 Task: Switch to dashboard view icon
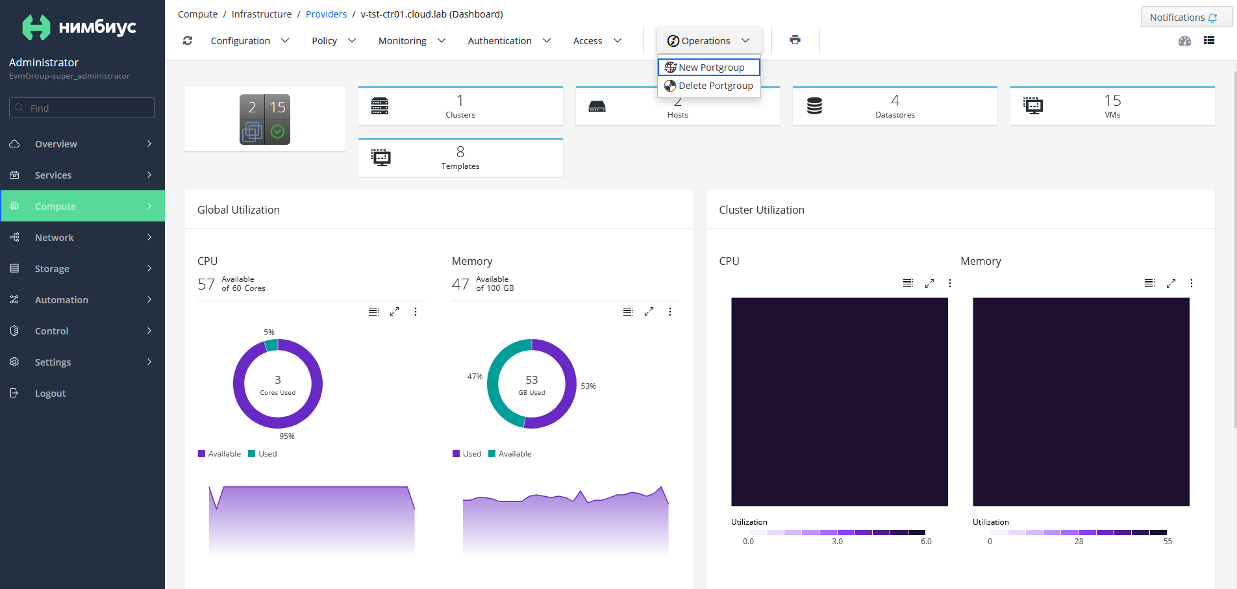point(1184,41)
